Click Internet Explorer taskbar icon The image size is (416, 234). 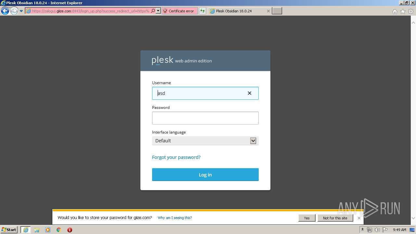[26, 230]
